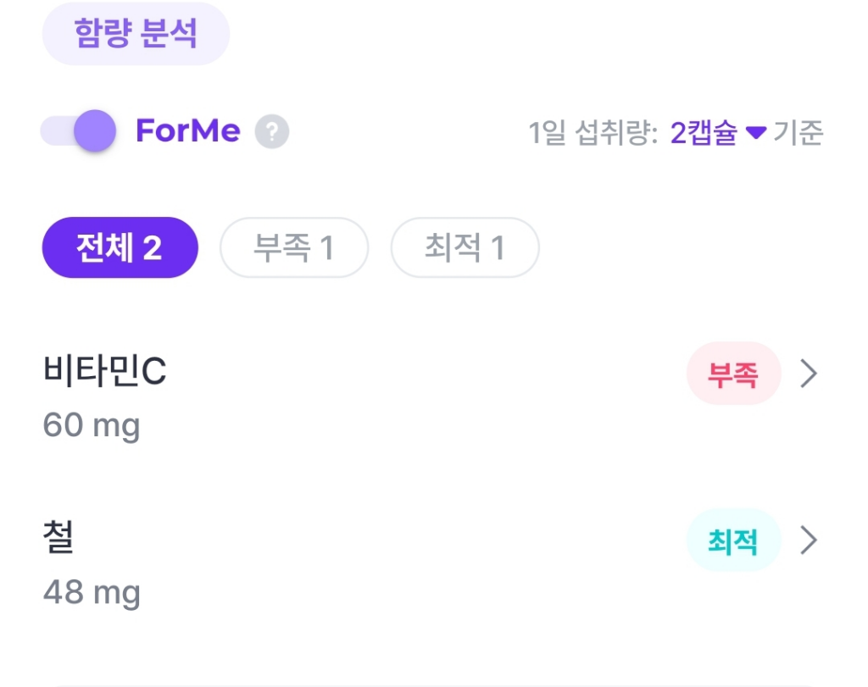The image size is (868, 687).
Task: Click the purple down arrow next to 2캡슐
Action: click(756, 134)
